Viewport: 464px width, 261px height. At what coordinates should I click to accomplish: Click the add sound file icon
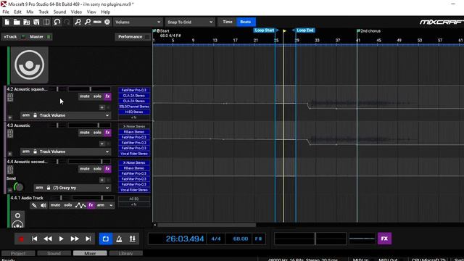(27, 22)
